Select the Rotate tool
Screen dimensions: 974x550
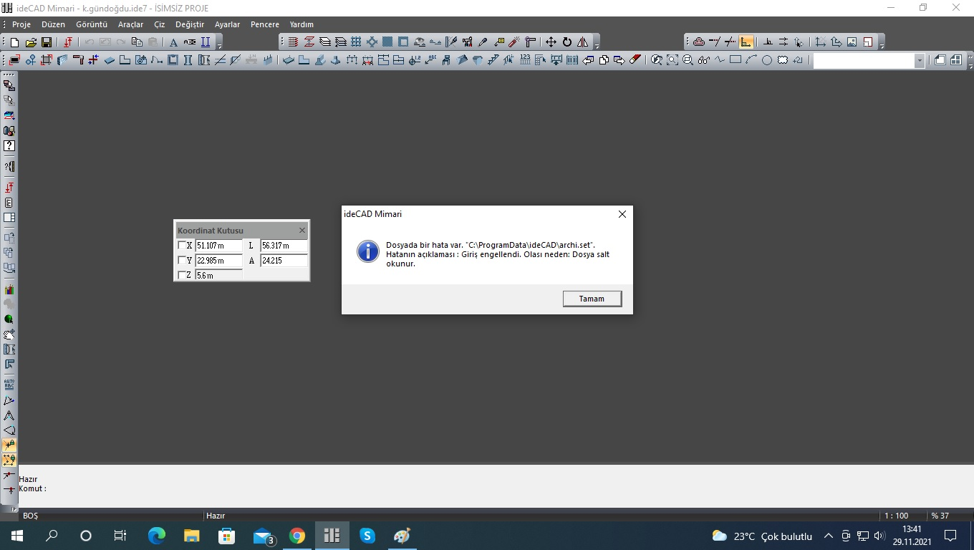[567, 42]
